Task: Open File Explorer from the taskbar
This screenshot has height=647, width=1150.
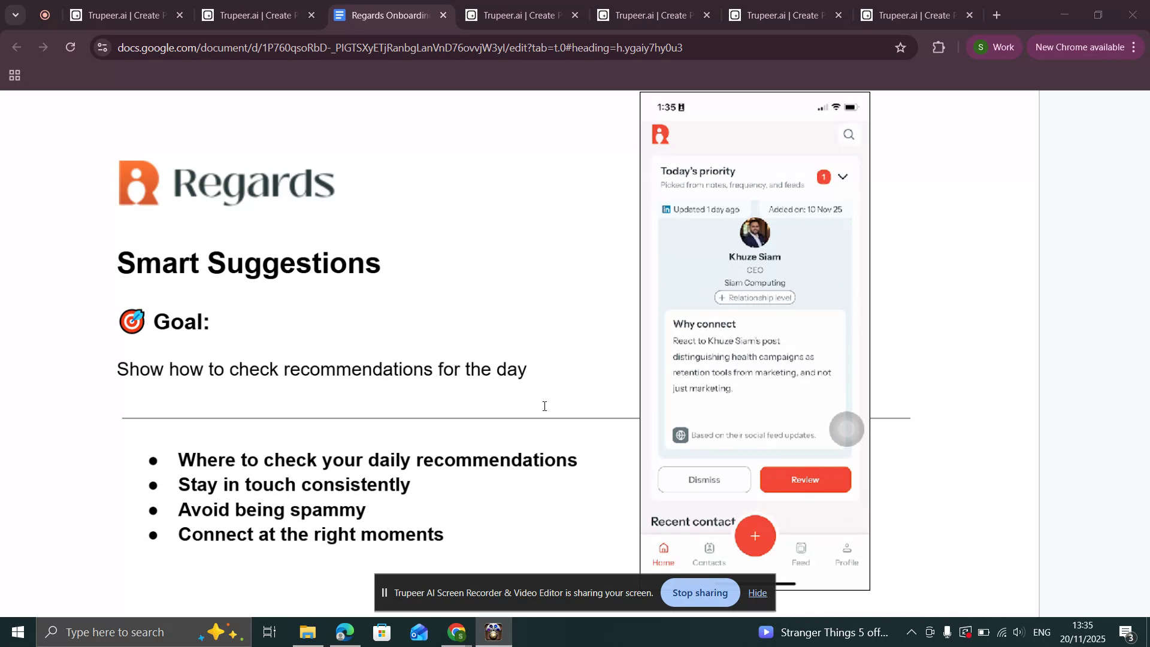Action: pyautogui.click(x=307, y=633)
